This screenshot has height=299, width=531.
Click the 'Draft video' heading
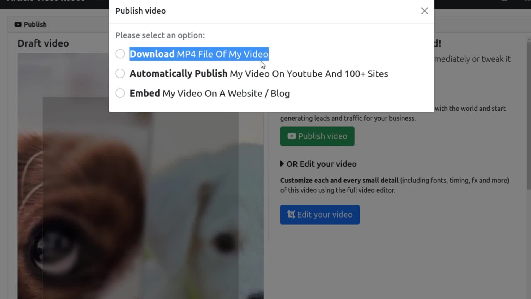pyautogui.click(x=43, y=43)
